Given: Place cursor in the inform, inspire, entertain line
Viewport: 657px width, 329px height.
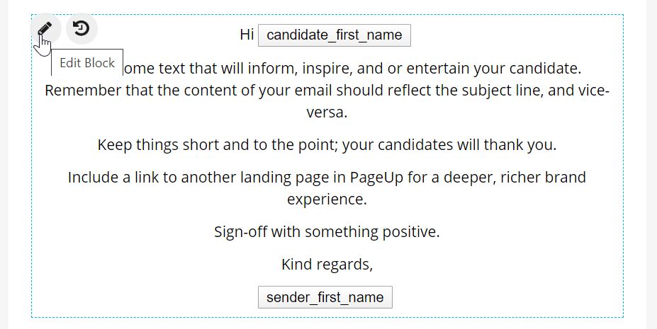Looking at the screenshot, I should 354,69.
